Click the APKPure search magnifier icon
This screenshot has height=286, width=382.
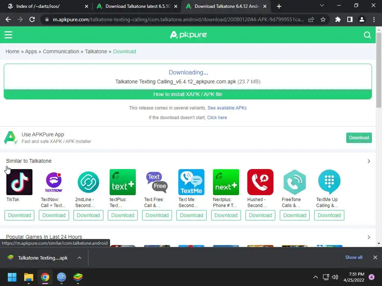click(367, 35)
